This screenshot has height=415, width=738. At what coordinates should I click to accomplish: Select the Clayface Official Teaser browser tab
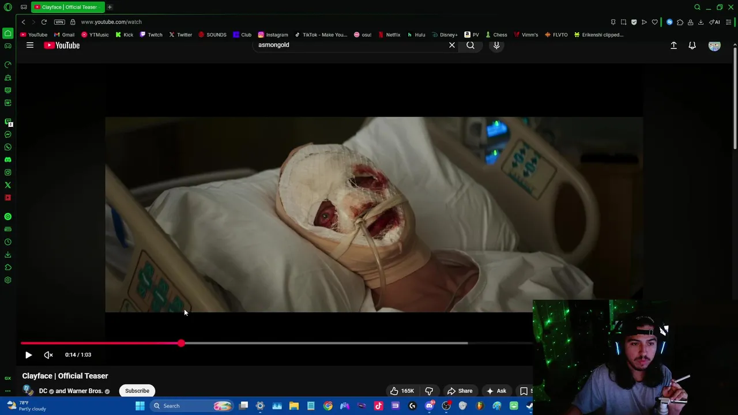(x=68, y=7)
